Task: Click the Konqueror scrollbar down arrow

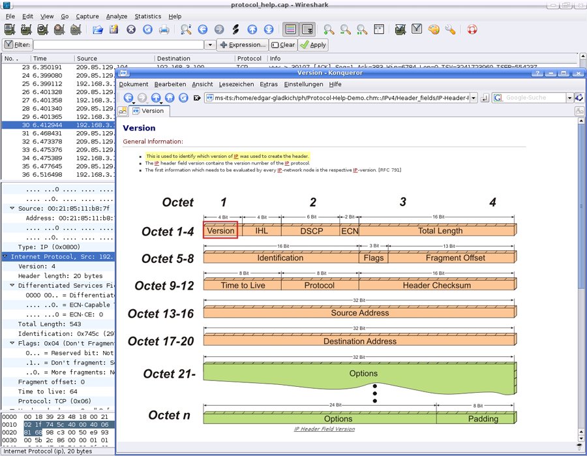Action: (580, 438)
